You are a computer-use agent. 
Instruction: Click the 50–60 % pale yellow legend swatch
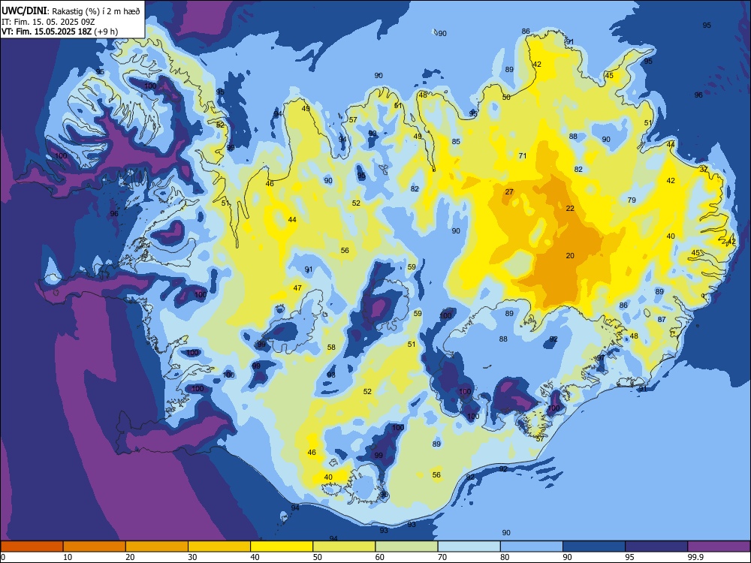point(344,546)
